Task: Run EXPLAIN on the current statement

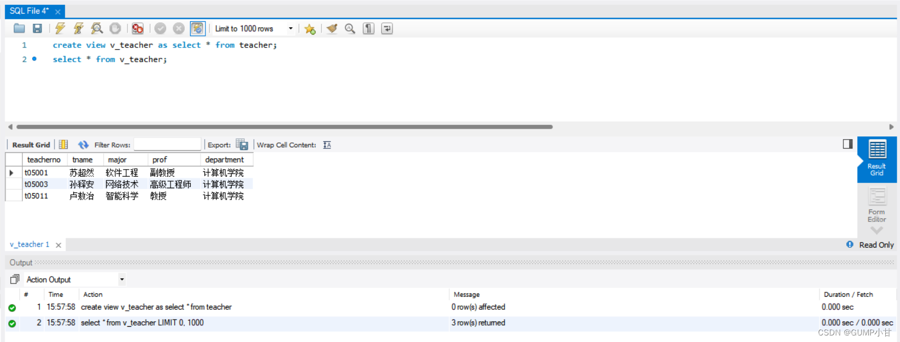Action: pyautogui.click(x=97, y=28)
